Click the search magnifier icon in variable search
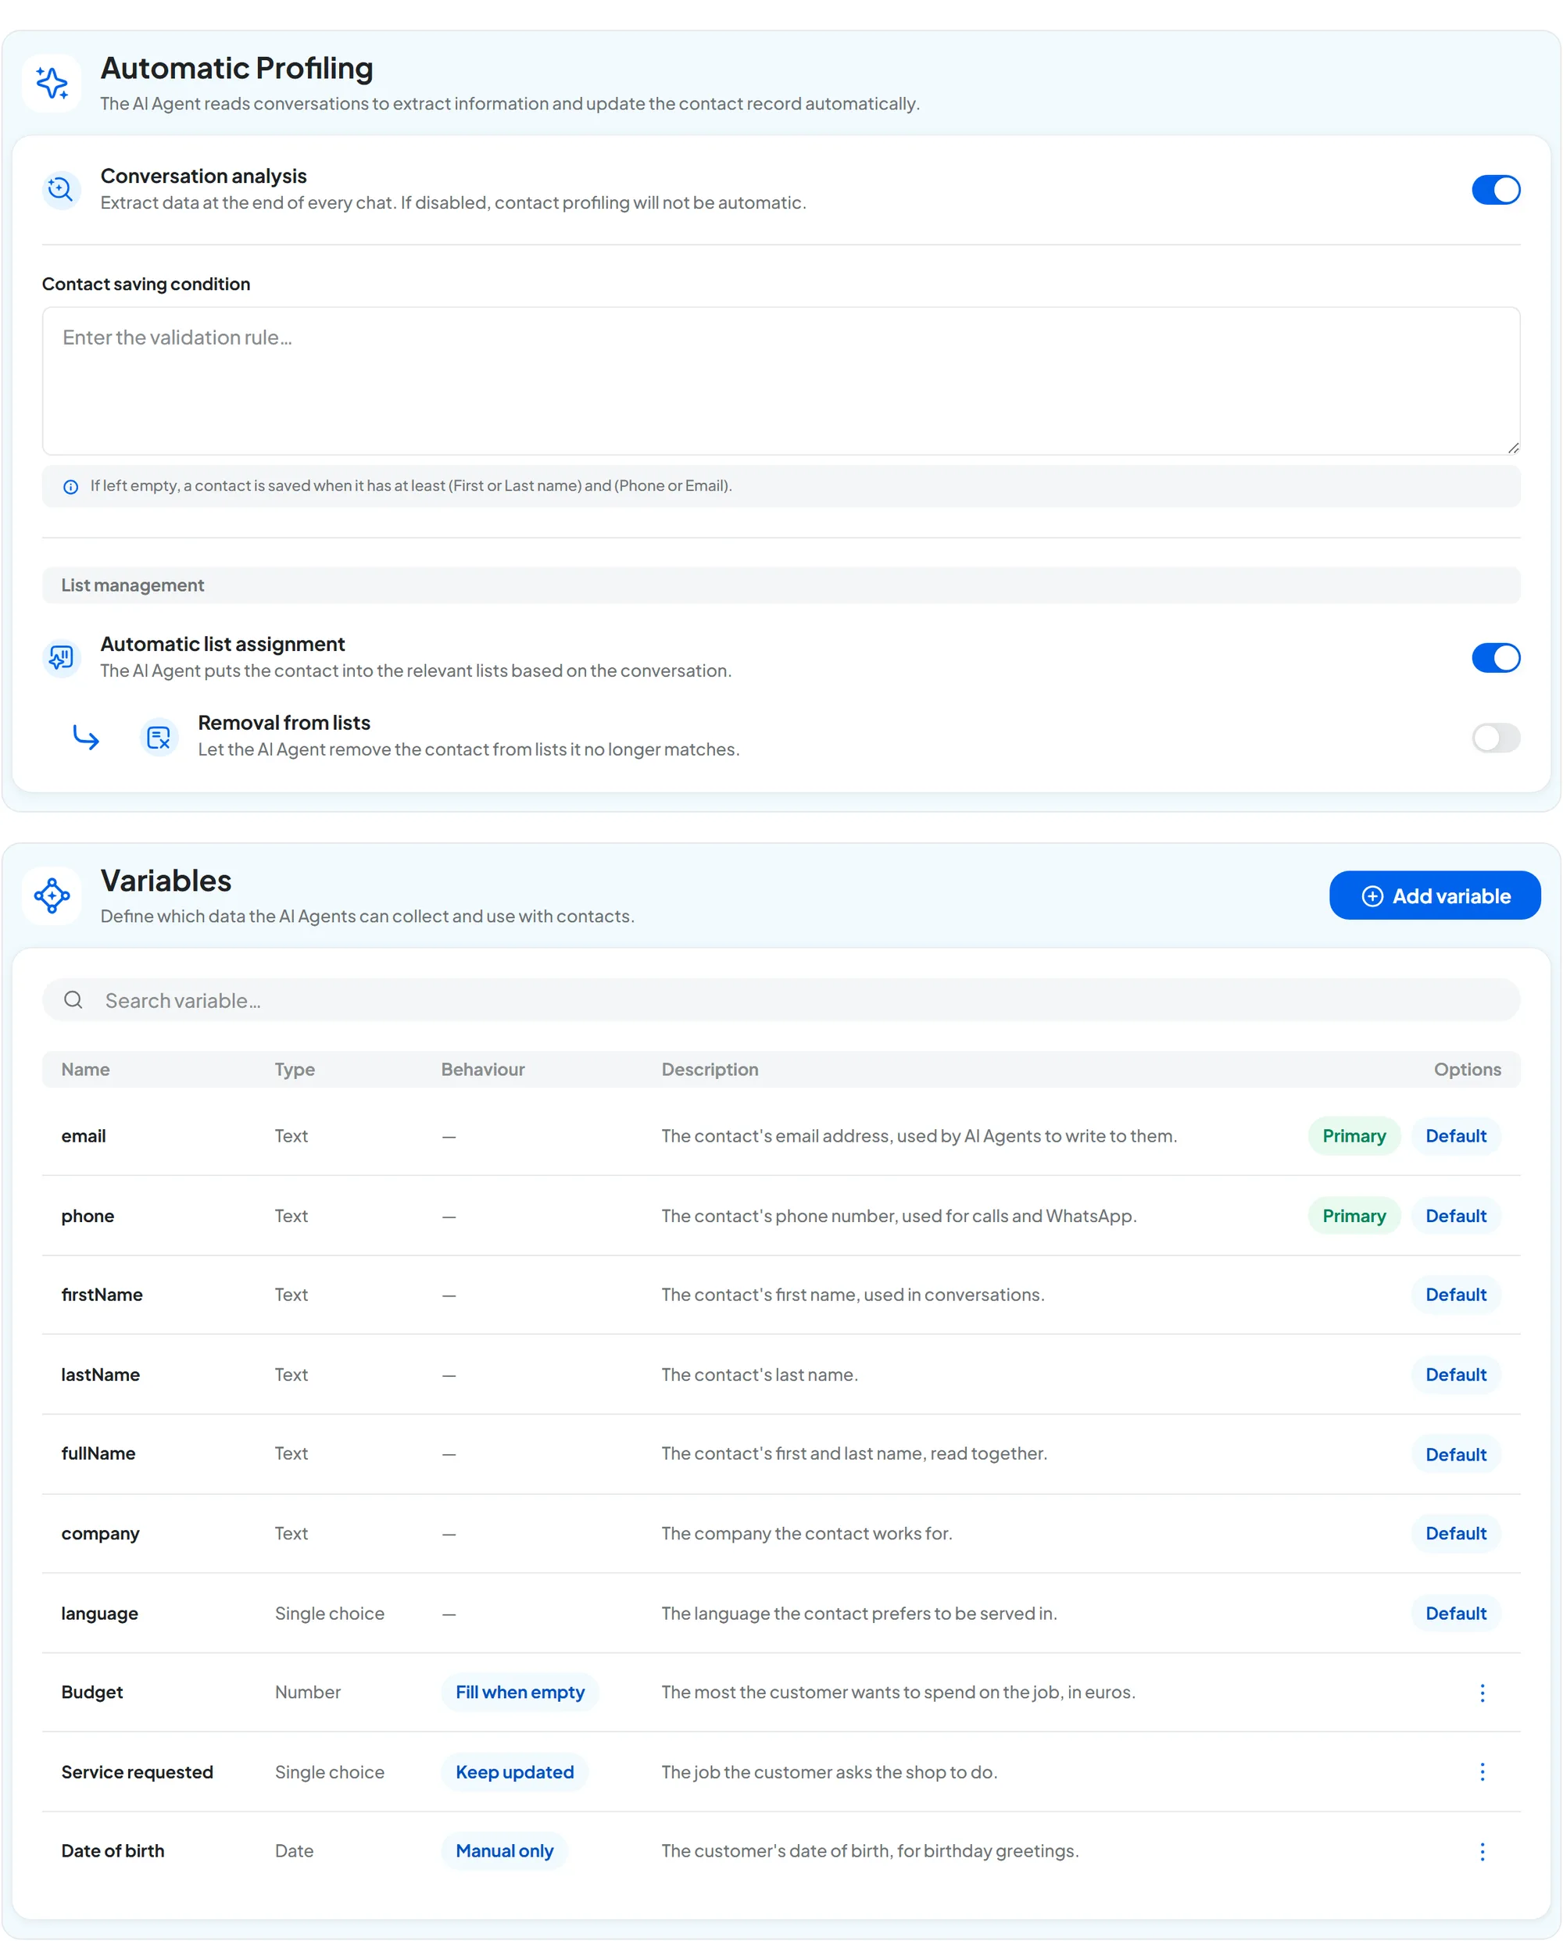The width and height of the screenshot is (1563, 1941). pyautogui.click(x=73, y=1000)
